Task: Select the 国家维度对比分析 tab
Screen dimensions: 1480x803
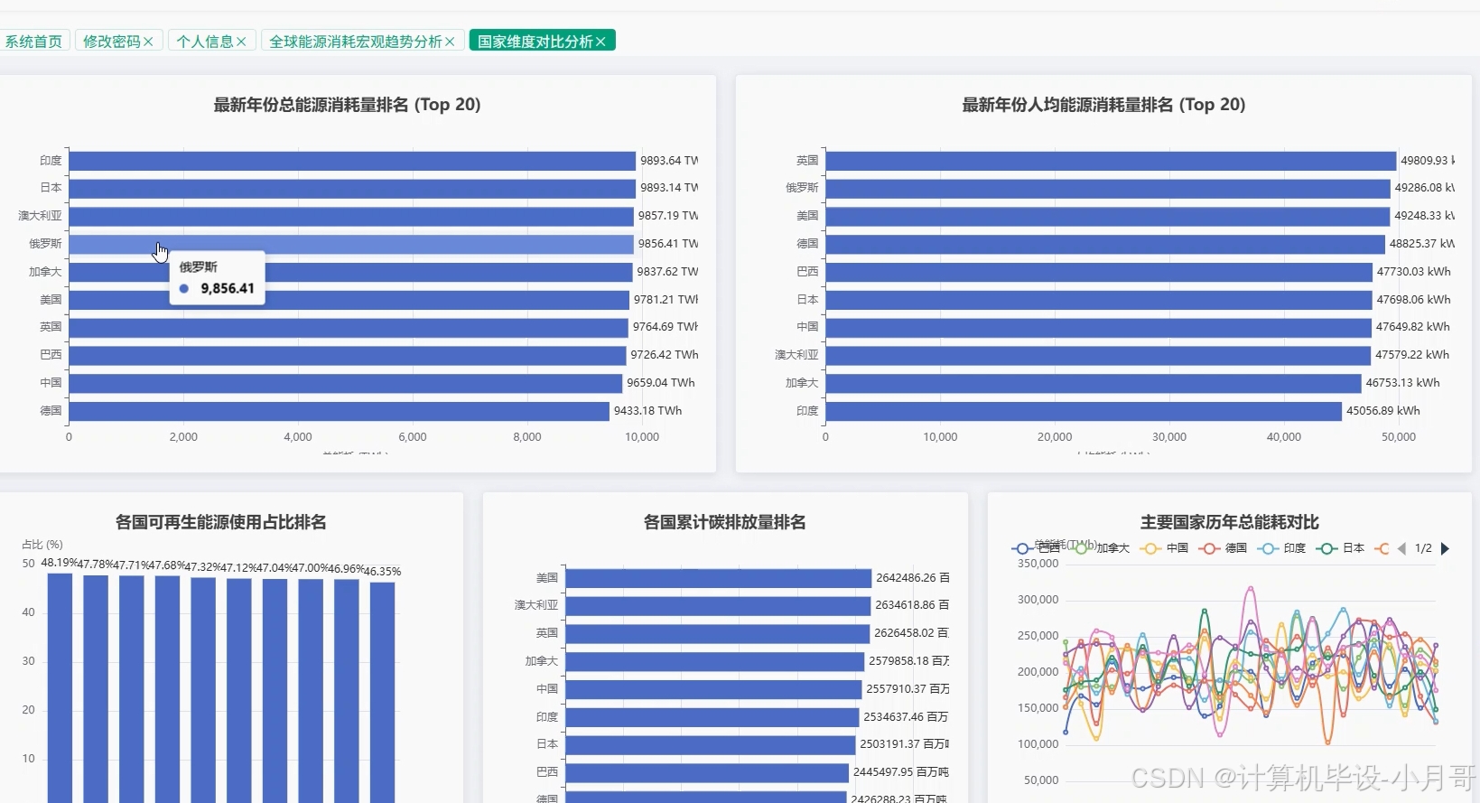Action: 535,42
